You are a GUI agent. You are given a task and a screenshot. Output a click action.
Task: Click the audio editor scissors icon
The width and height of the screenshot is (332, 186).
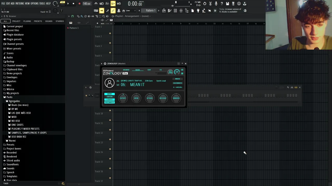pyautogui.click(x=210, y=4)
